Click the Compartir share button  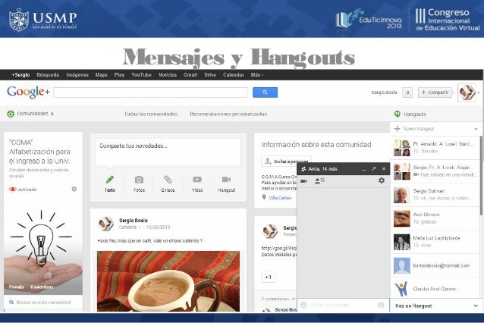coord(435,93)
